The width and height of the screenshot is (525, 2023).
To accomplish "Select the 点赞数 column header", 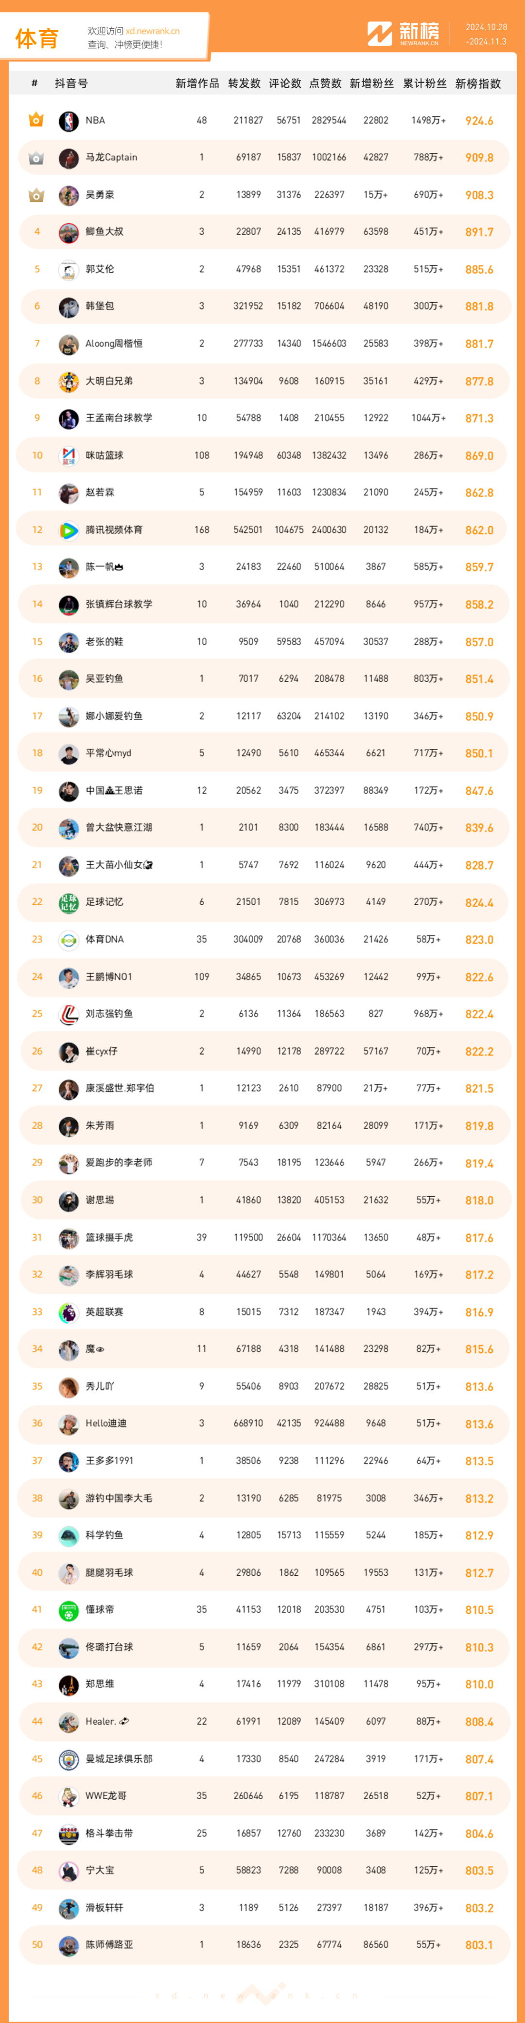I will pos(325,84).
